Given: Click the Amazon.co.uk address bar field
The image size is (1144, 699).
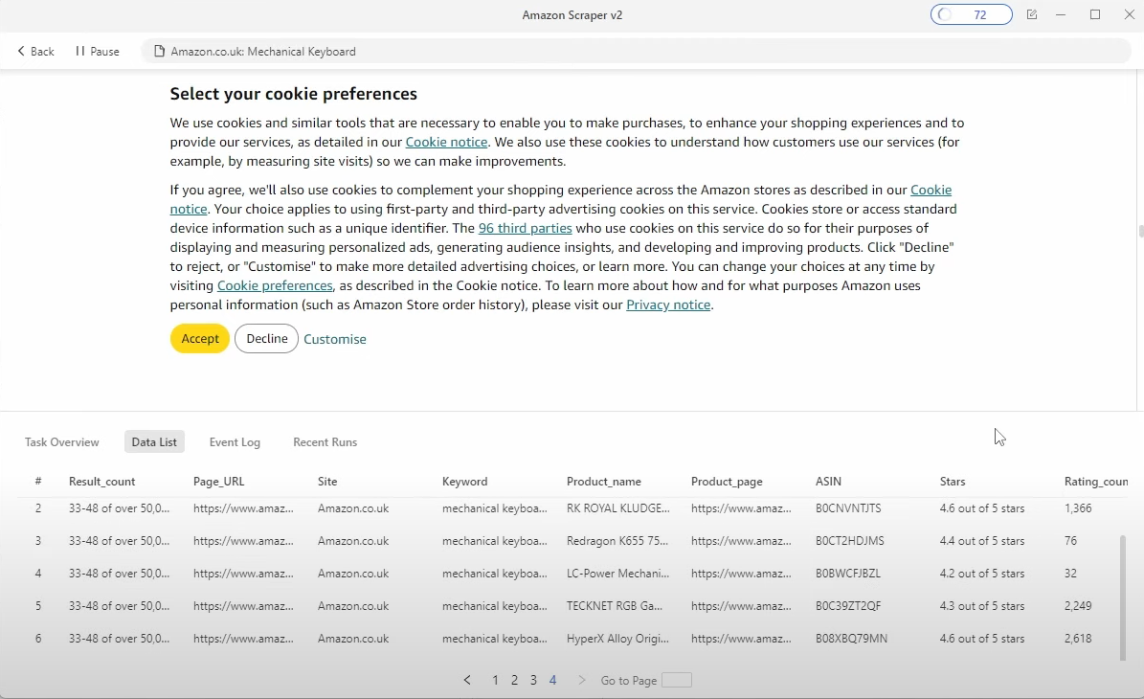Looking at the screenshot, I should coord(636,51).
